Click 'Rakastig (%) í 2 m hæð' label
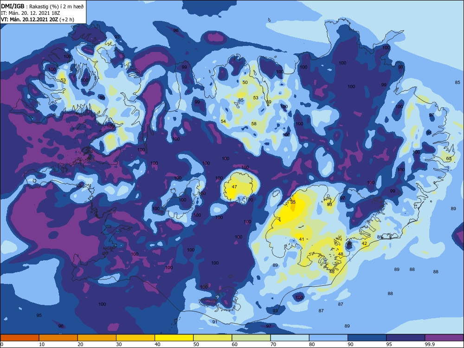The width and height of the screenshot is (464, 348). click(57, 6)
